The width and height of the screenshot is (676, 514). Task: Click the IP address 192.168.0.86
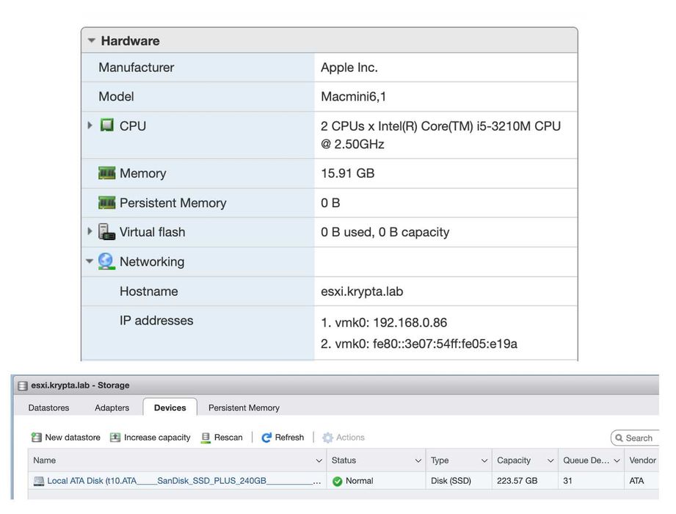pyautogui.click(x=410, y=322)
